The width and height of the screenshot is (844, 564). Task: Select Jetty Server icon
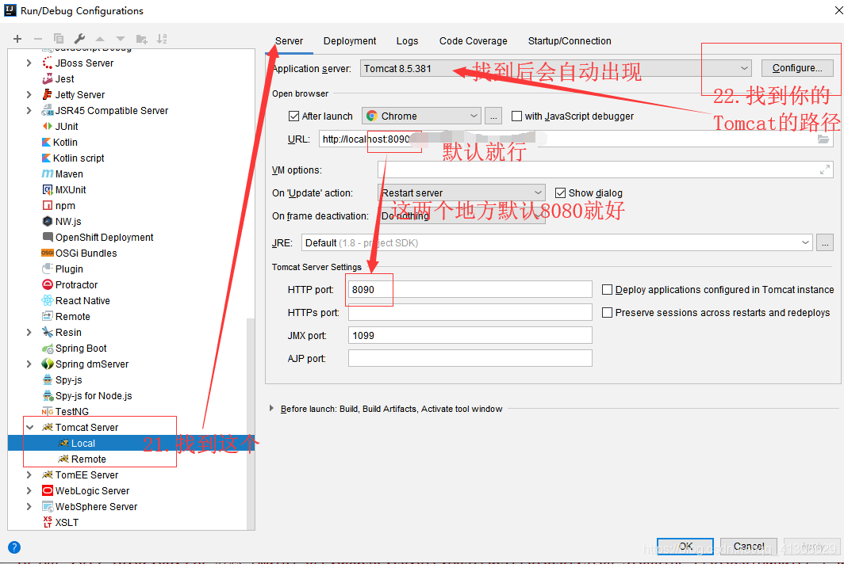pos(48,94)
